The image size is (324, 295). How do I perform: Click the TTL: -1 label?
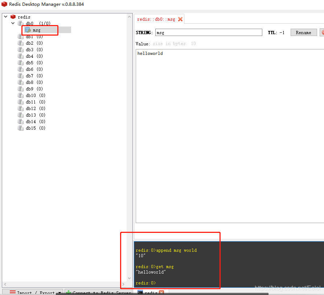(x=276, y=33)
